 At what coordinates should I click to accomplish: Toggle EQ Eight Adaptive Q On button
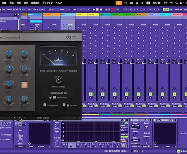click(124, 137)
